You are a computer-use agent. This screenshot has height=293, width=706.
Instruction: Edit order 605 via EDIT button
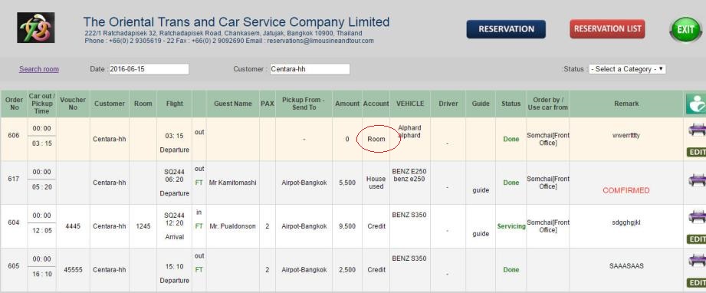[x=697, y=282]
